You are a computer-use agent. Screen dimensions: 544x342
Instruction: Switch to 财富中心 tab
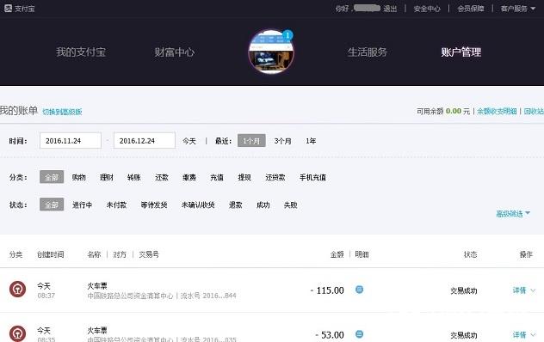175,52
